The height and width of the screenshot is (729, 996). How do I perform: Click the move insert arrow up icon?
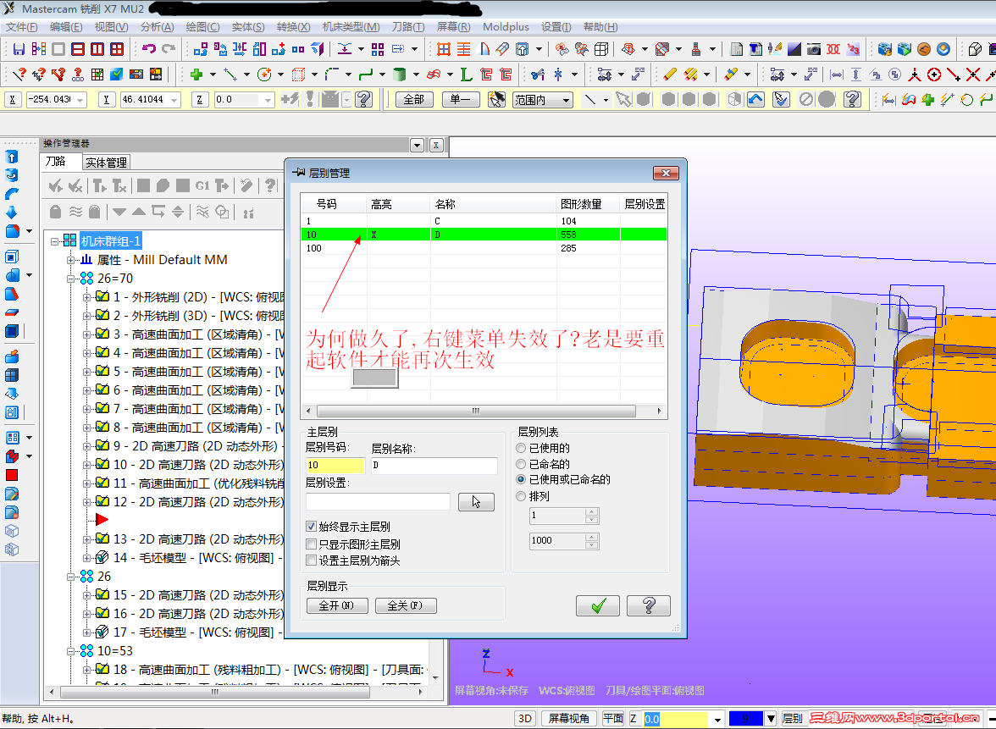[139, 212]
